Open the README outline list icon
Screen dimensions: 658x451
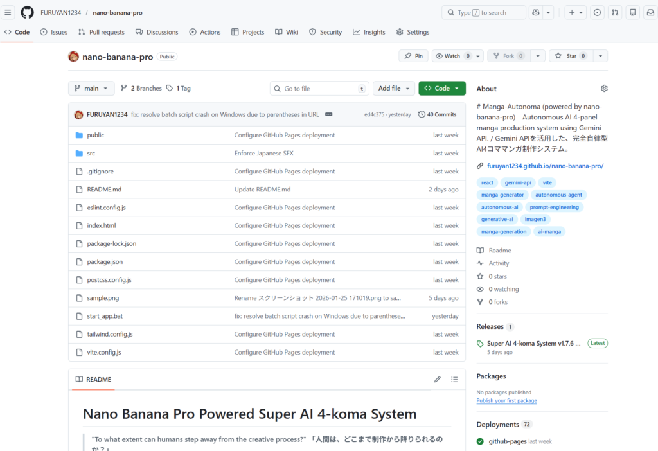455,379
